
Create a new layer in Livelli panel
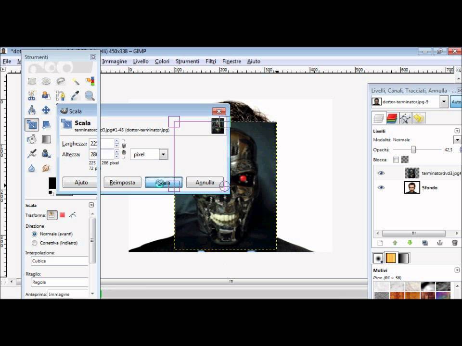380,243
